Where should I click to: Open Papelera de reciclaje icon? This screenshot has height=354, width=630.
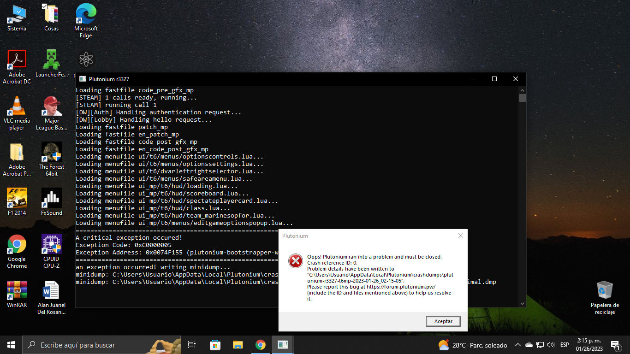point(605,298)
